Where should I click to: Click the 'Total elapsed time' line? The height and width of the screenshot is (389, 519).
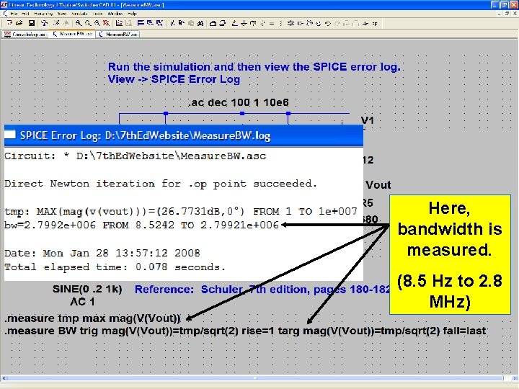click(x=115, y=267)
